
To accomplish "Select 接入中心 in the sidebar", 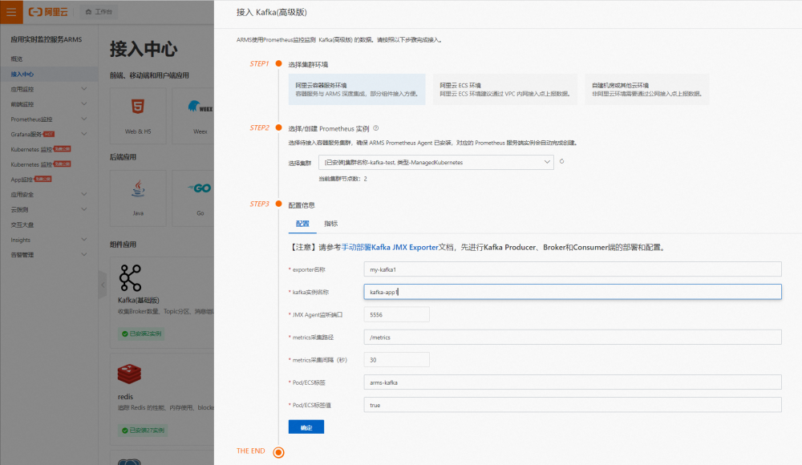I will (x=22, y=75).
